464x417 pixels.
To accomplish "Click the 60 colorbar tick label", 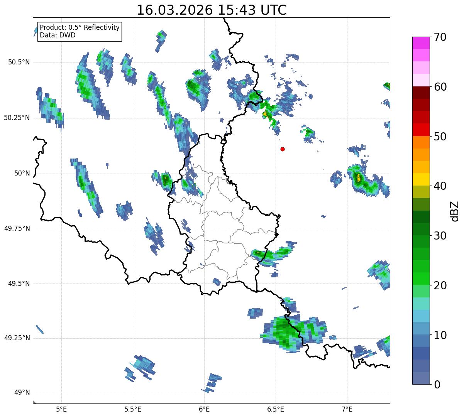I will 440,87.
